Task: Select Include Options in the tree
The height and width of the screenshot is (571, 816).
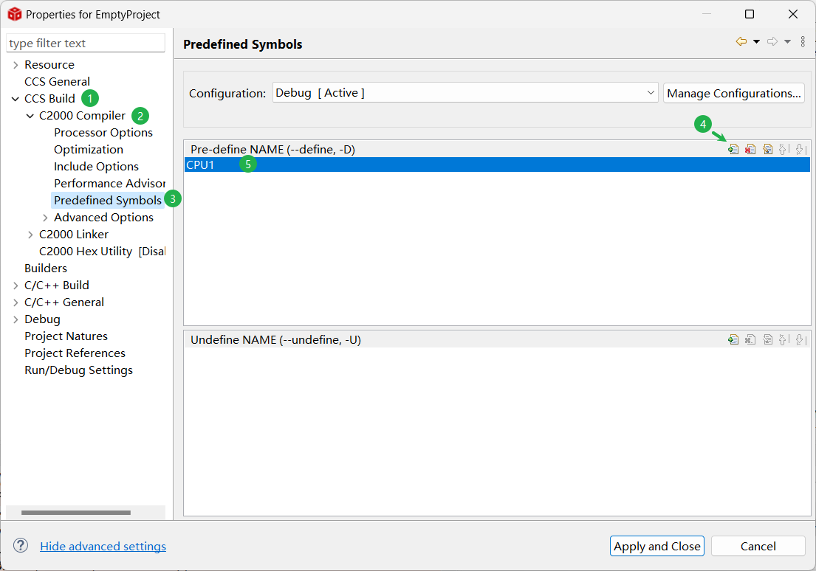Action: pos(96,167)
